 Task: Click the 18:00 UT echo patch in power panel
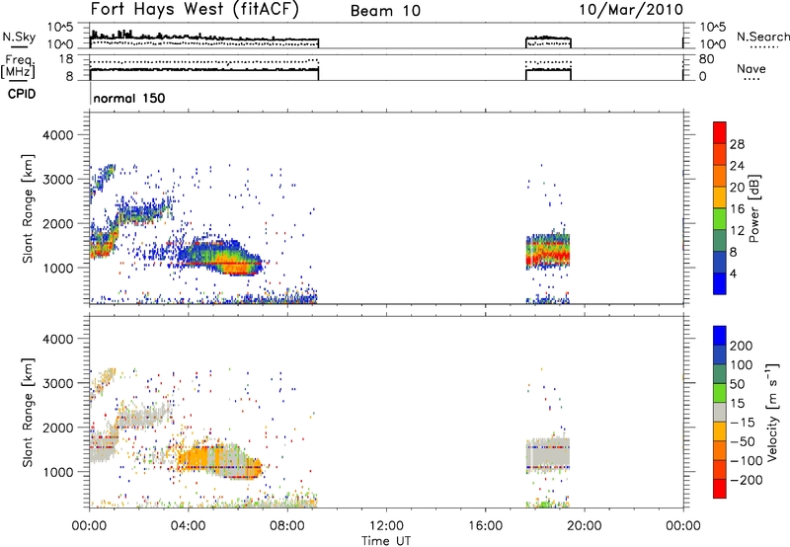point(548,252)
